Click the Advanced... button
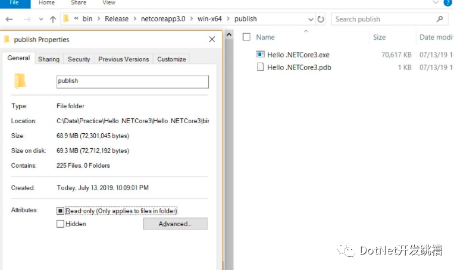The width and height of the screenshot is (457, 270). 175,224
